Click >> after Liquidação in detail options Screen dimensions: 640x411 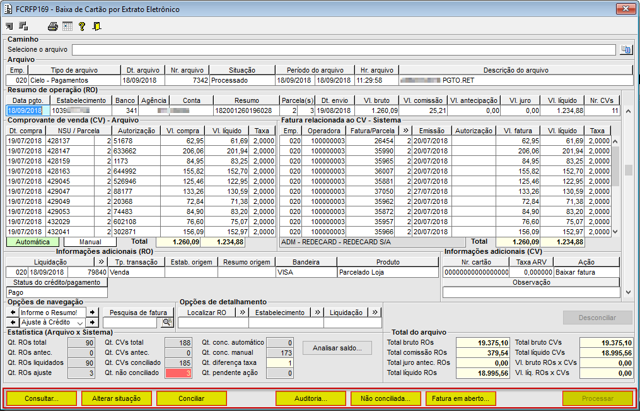[374, 313]
